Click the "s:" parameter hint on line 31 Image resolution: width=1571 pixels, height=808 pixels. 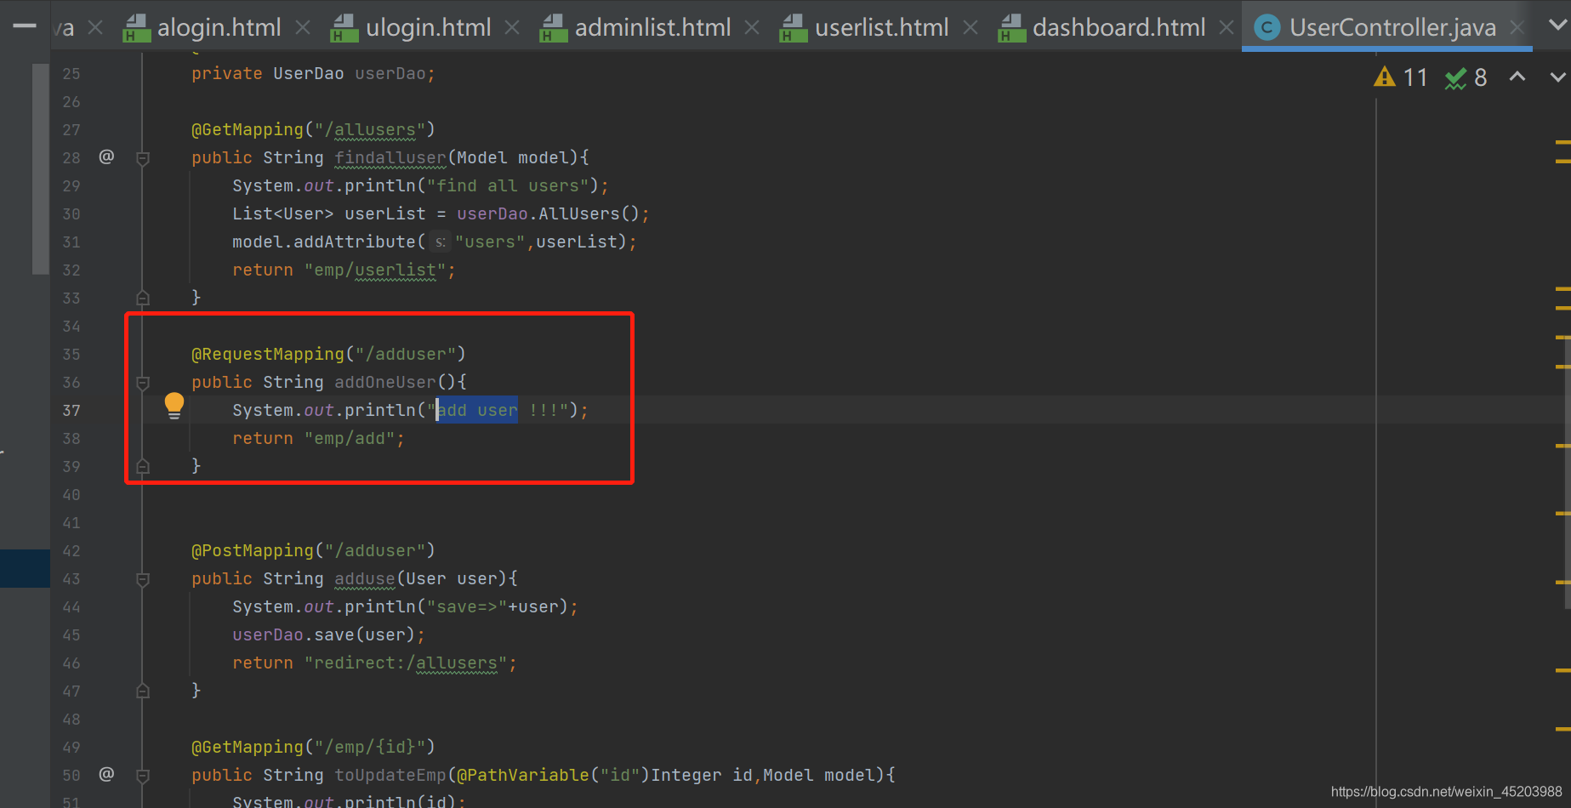click(440, 242)
